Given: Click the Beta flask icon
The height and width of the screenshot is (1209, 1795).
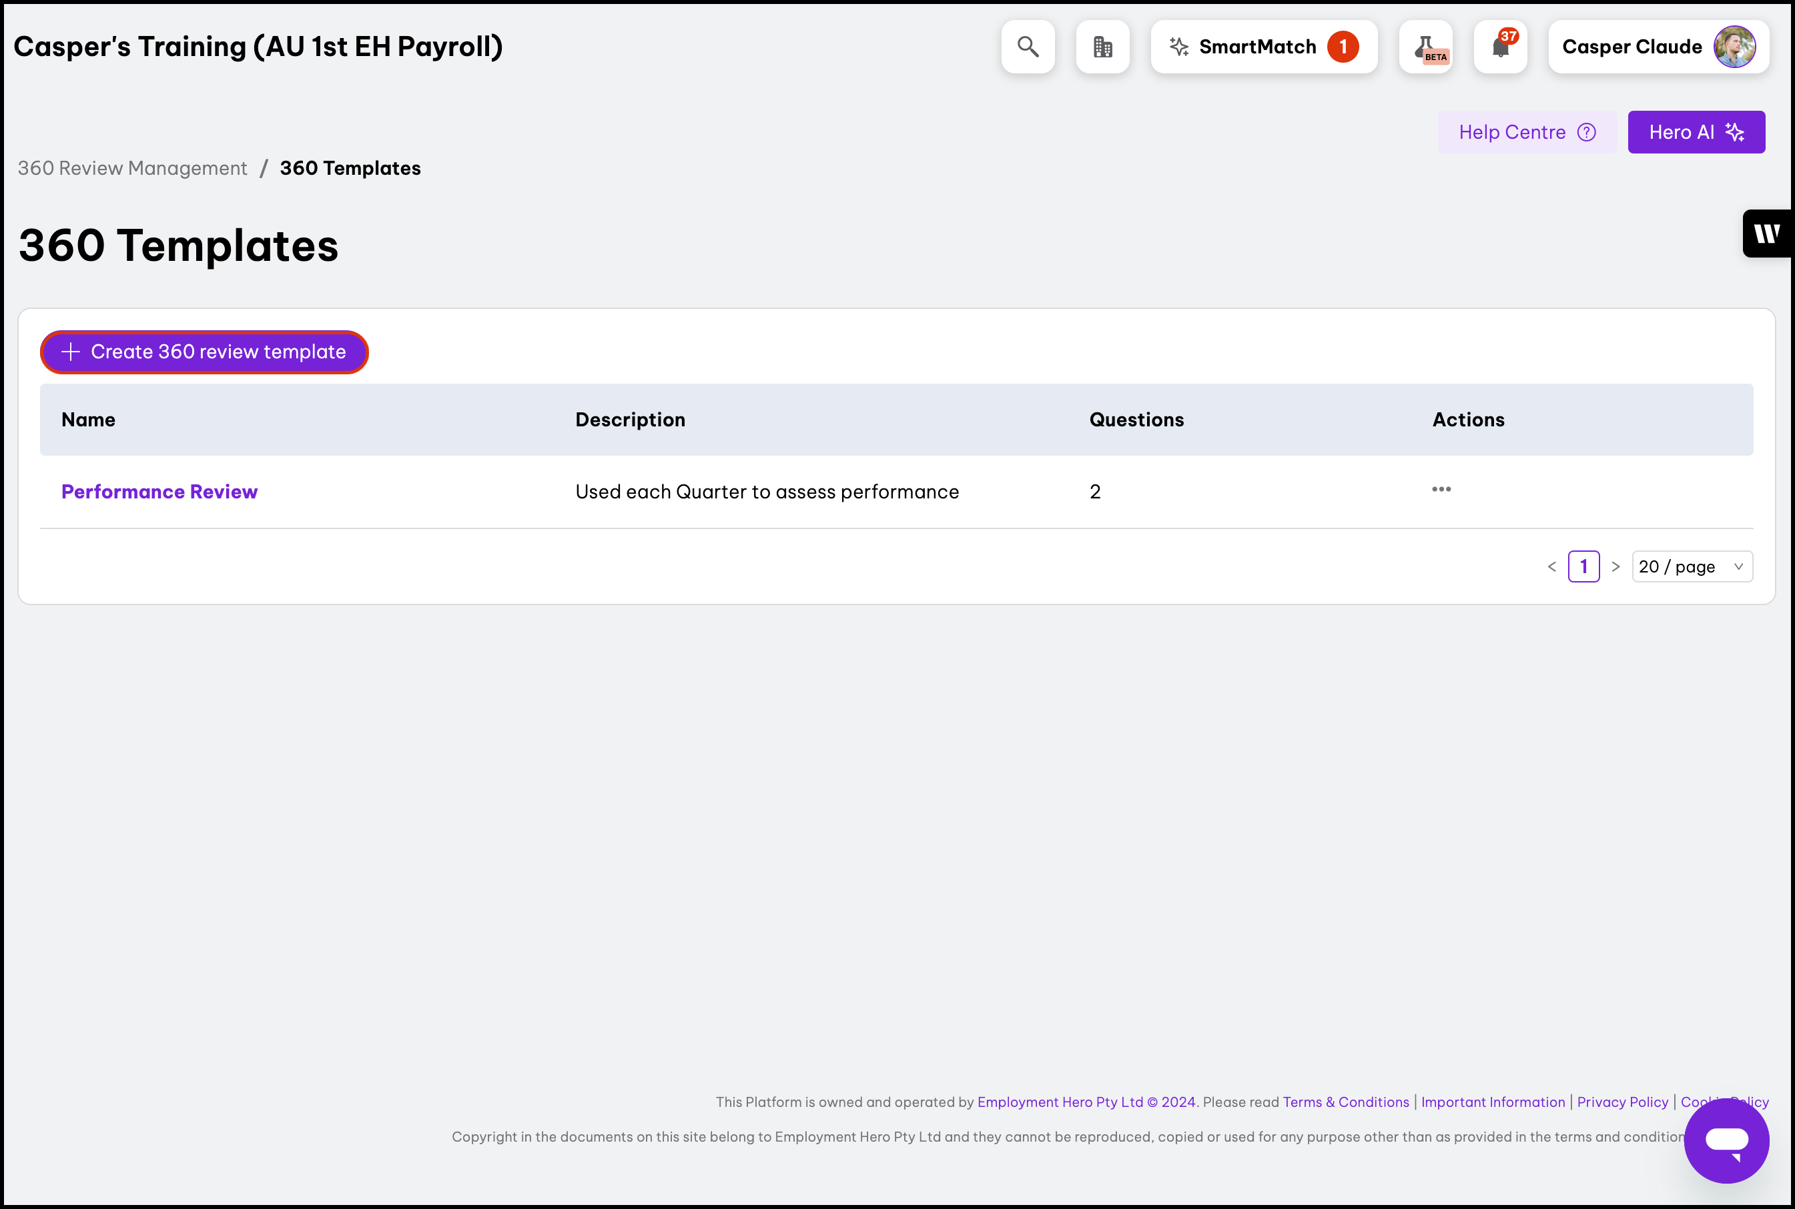Looking at the screenshot, I should tap(1426, 47).
